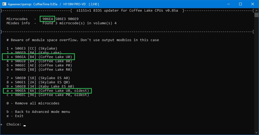Click the Choice input prompt
The image size is (259, 135).
16,124
